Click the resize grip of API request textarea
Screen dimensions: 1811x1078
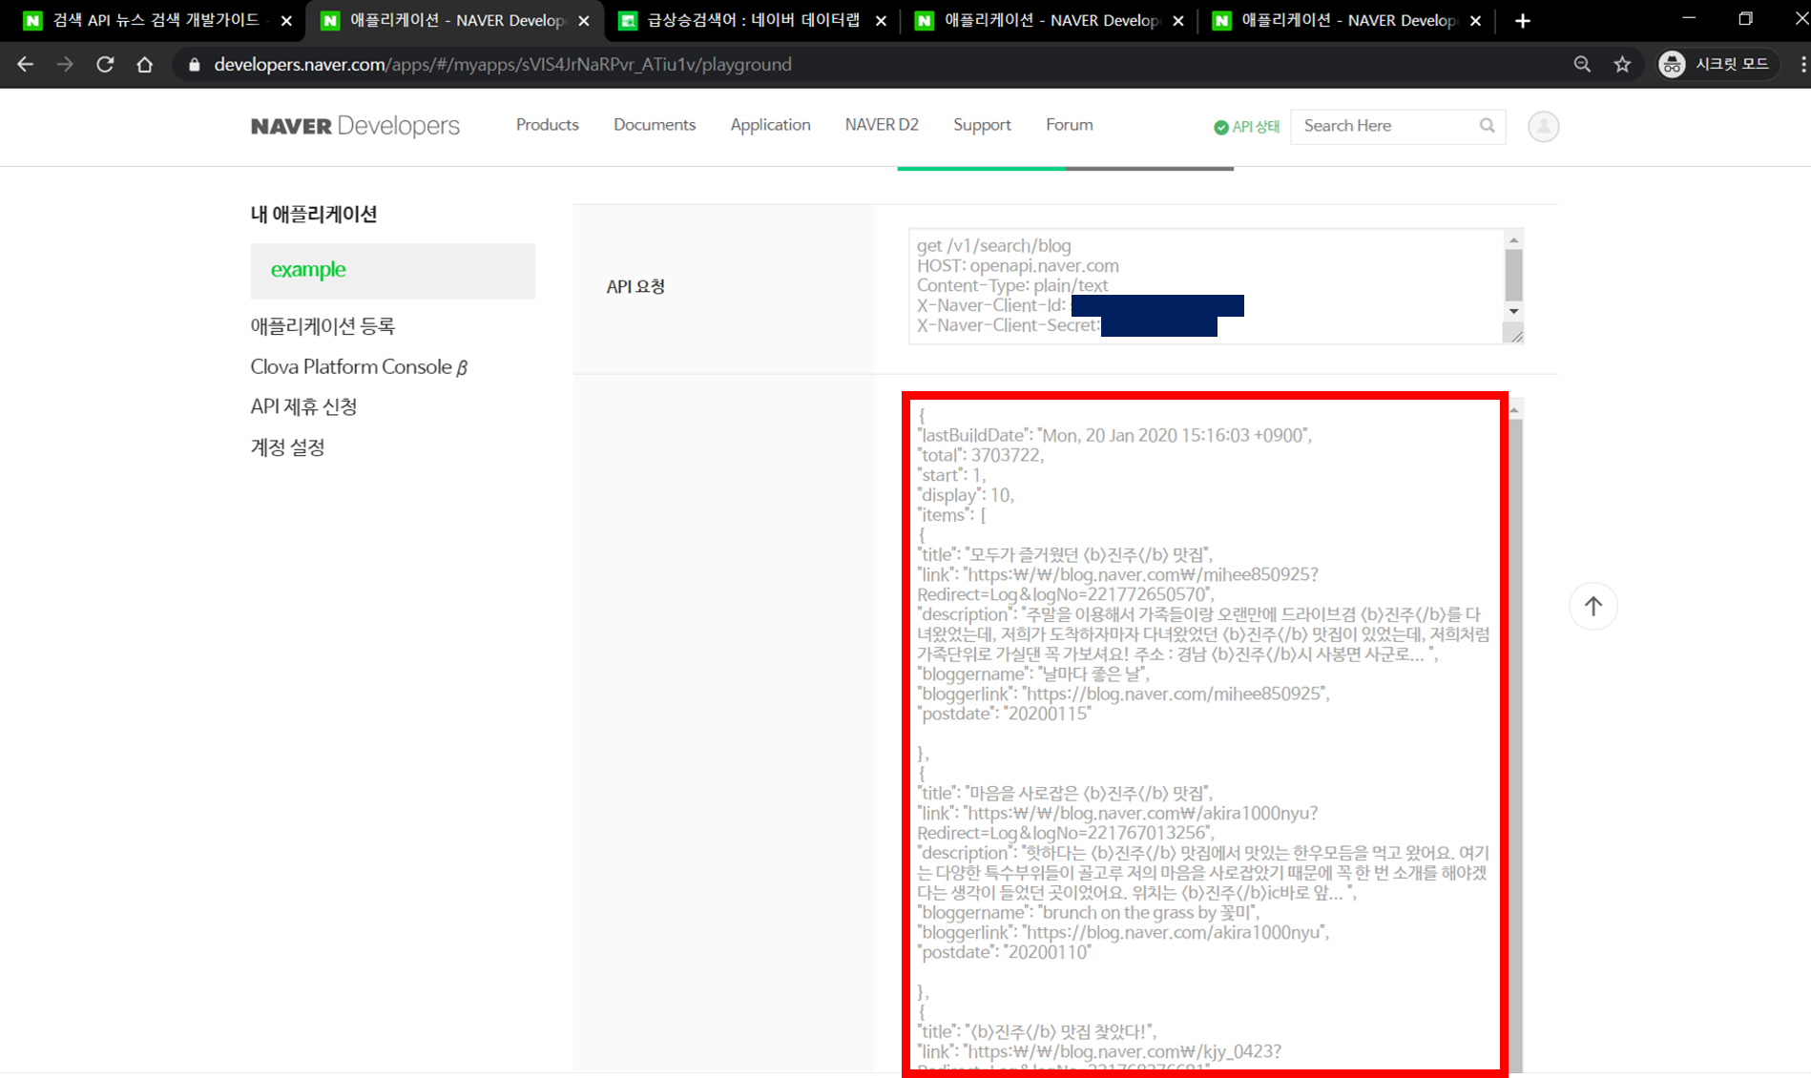point(1514,334)
